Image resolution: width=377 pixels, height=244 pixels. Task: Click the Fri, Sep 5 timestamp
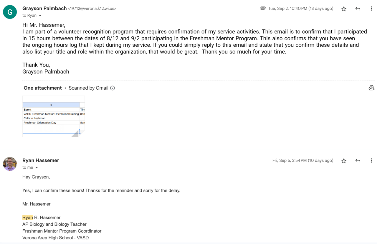303,161
